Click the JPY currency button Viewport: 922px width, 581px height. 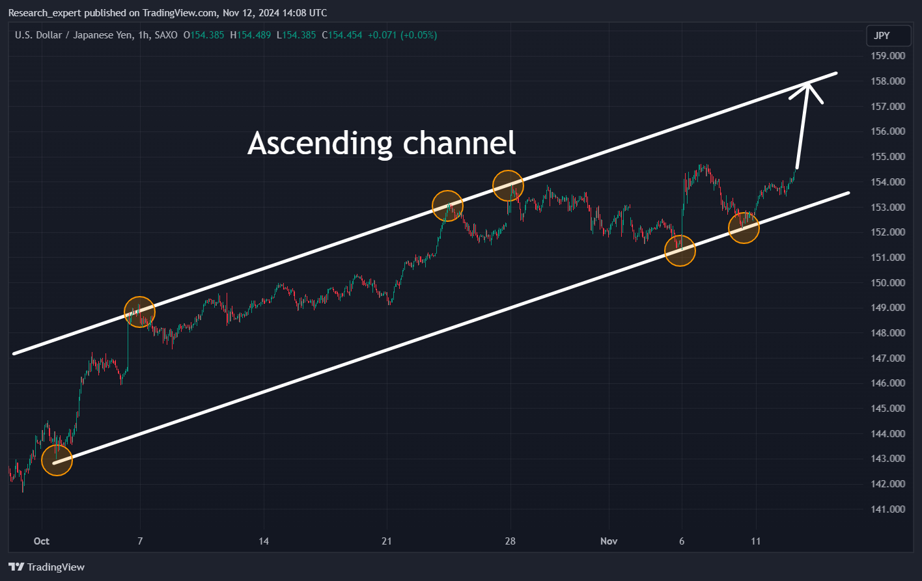click(x=889, y=36)
